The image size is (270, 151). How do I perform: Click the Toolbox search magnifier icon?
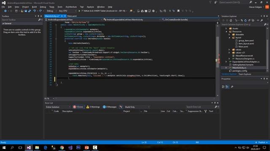click(39, 20)
